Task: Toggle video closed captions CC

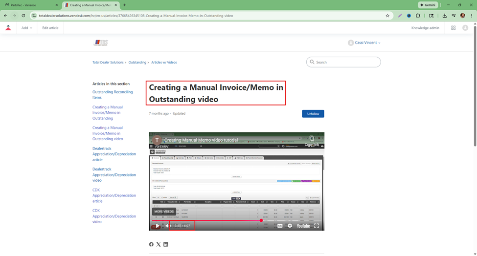Action: pos(280,226)
